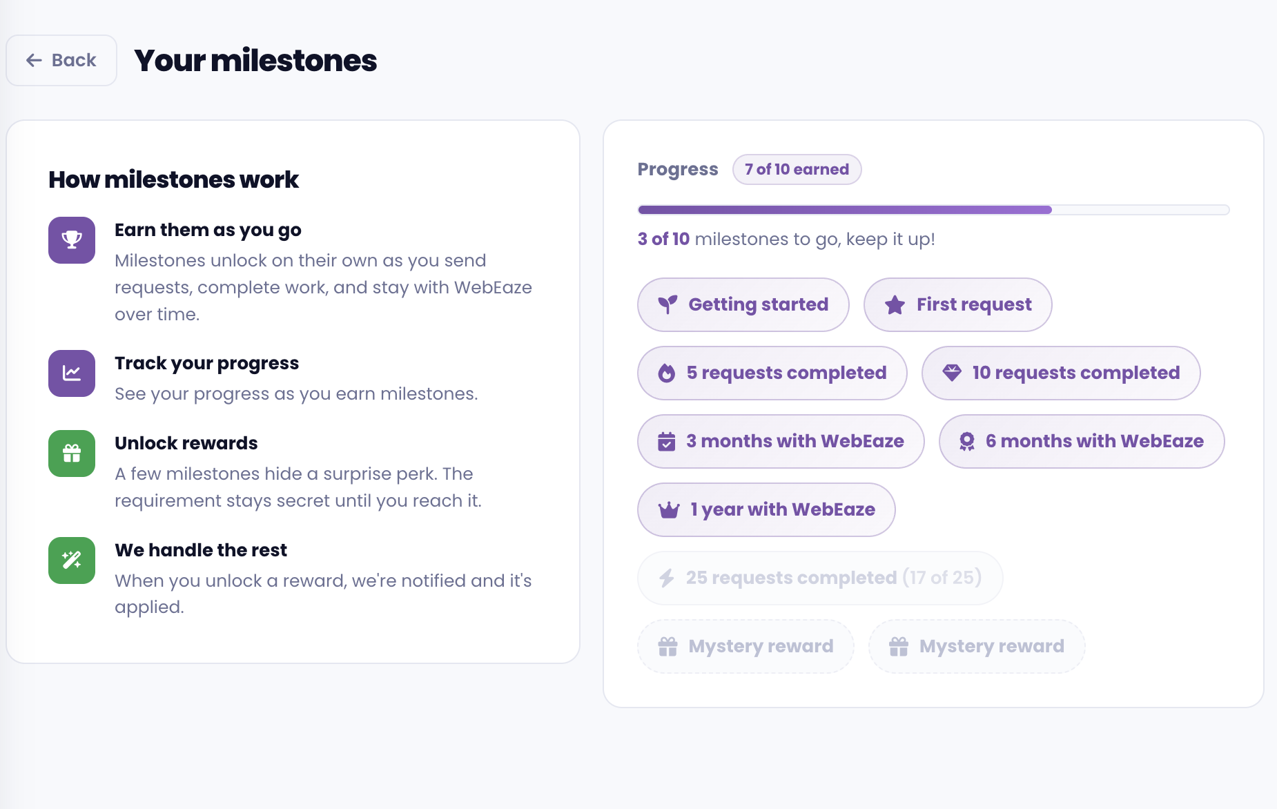Click the flame icon on 5 requests completed

[667, 373]
